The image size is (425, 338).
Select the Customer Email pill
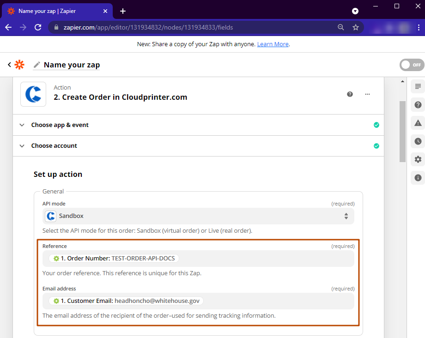point(126,301)
